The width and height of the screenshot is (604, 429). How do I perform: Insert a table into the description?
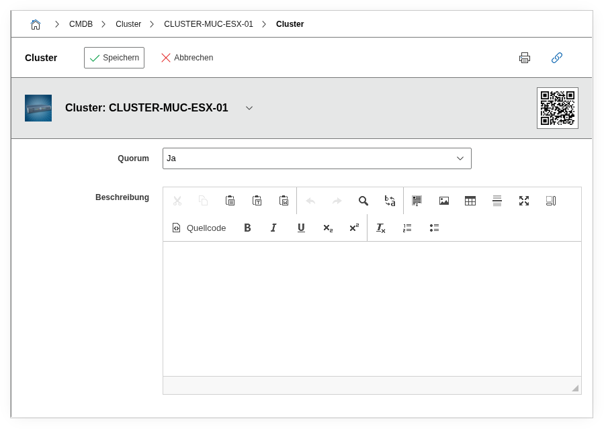point(470,200)
